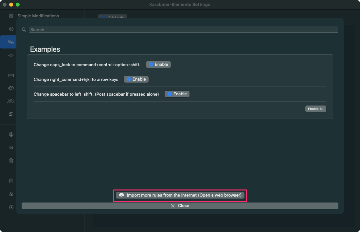Click the Examples heading
This screenshot has height=232, width=360.
(45, 49)
